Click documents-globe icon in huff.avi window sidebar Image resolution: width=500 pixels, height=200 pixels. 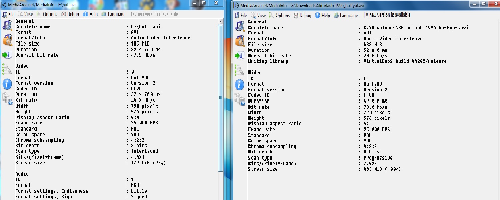(x=7, y=99)
